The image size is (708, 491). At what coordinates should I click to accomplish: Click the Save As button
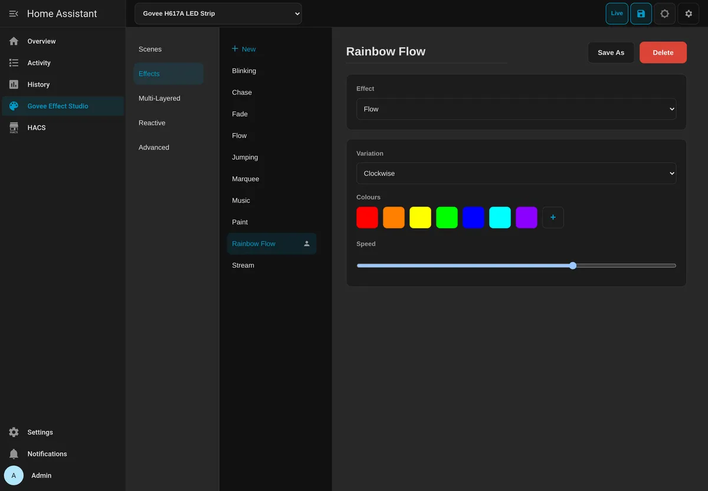coord(611,52)
